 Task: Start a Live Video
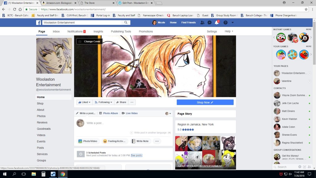pyautogui.click(x=130, y=113)
